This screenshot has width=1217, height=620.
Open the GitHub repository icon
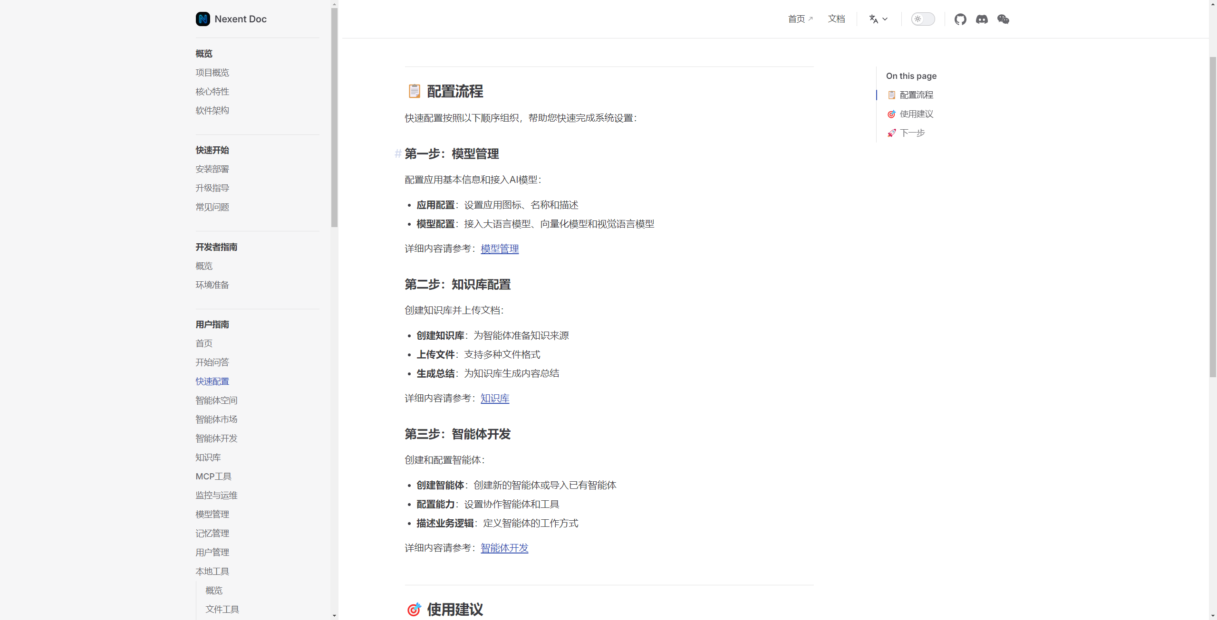(960, 19)
